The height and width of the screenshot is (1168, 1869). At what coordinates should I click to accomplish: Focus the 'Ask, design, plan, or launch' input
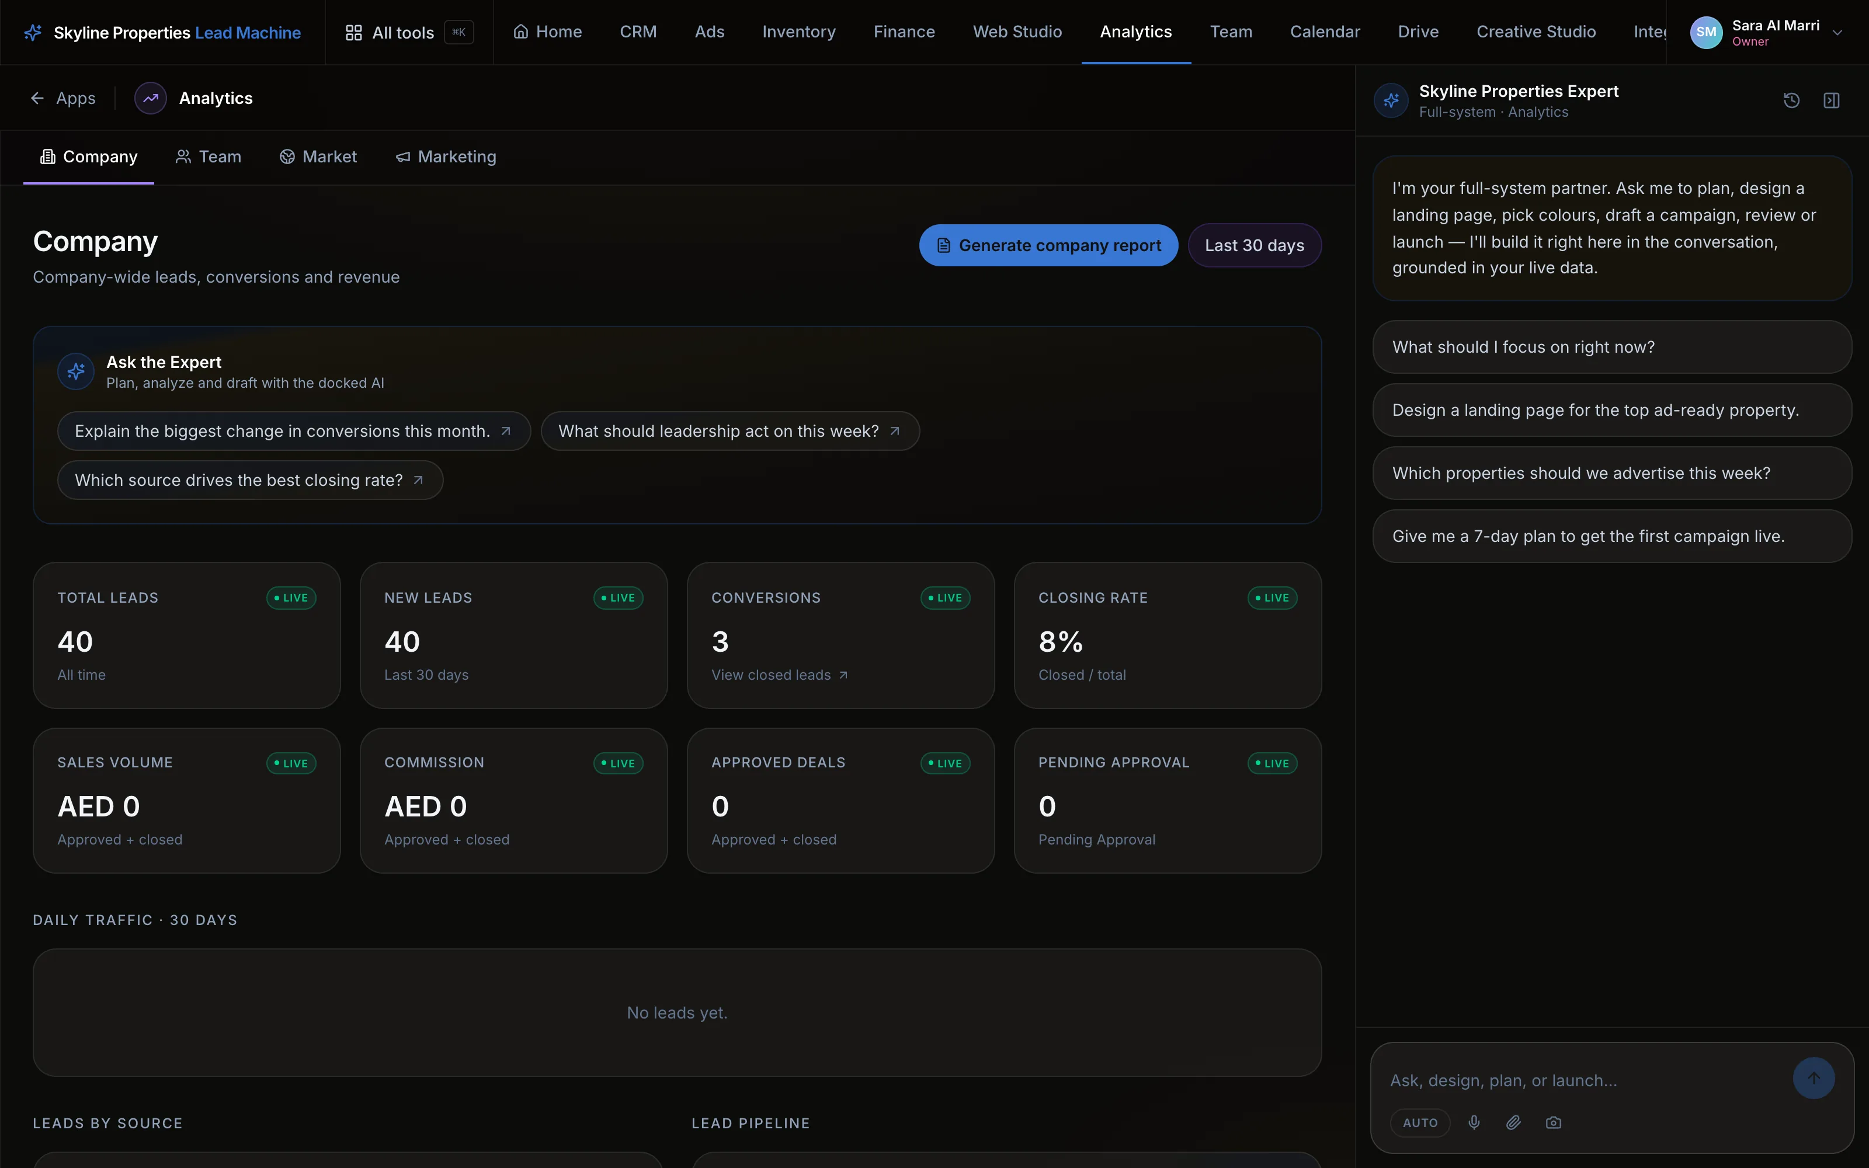point(1583,1081)
